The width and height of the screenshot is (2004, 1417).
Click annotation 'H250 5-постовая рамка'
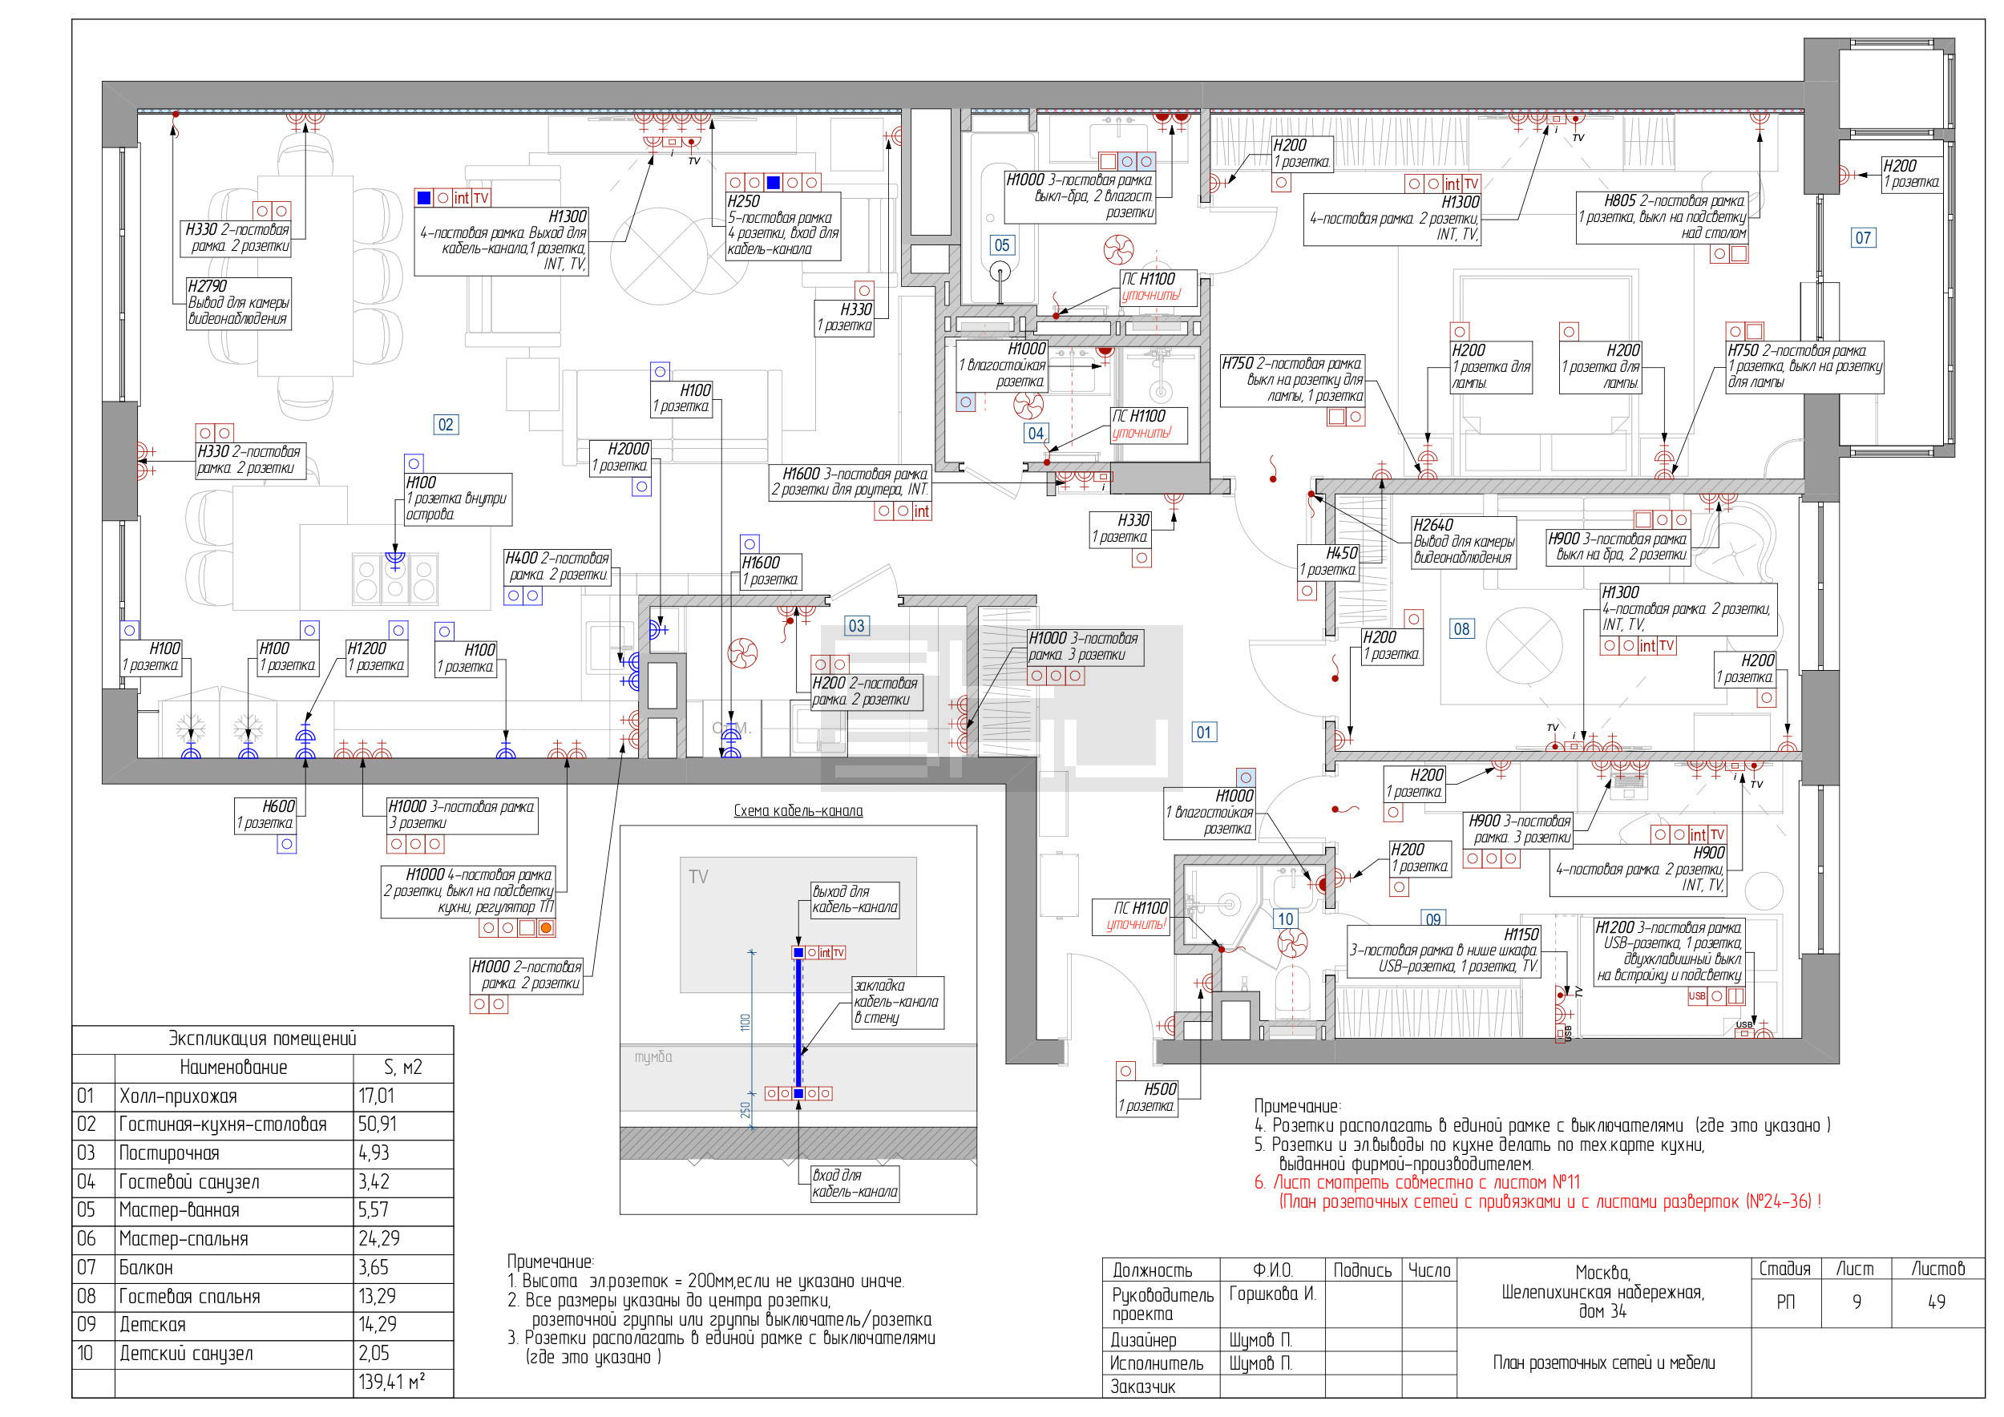[x=783, y=226]
